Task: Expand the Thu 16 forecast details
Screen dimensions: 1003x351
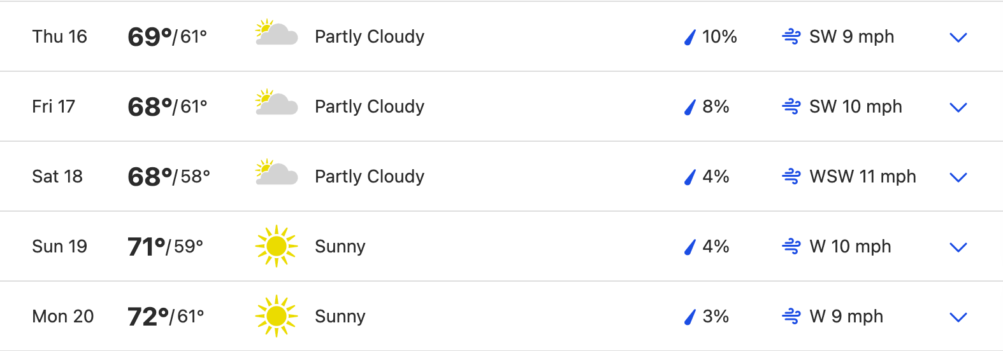Action: click(x=958, y=38)
